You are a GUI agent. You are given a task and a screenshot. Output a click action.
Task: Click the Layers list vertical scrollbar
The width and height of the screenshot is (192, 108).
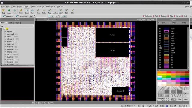coord(188,48)
